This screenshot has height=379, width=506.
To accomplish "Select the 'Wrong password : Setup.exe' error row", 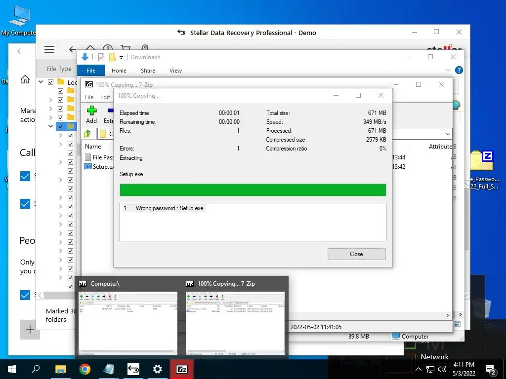I will (164, 208).
